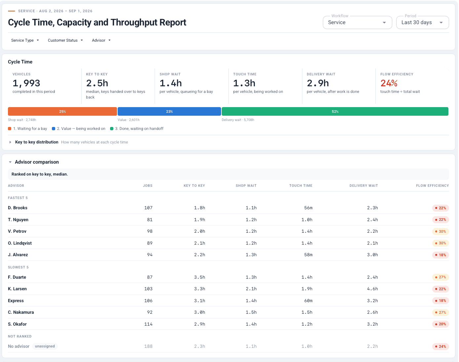Viewport: 459px width, 362px height.
Task: Click the 24% flow efficiency headline value
Action: pyautogui.click(x=389, y=83)
